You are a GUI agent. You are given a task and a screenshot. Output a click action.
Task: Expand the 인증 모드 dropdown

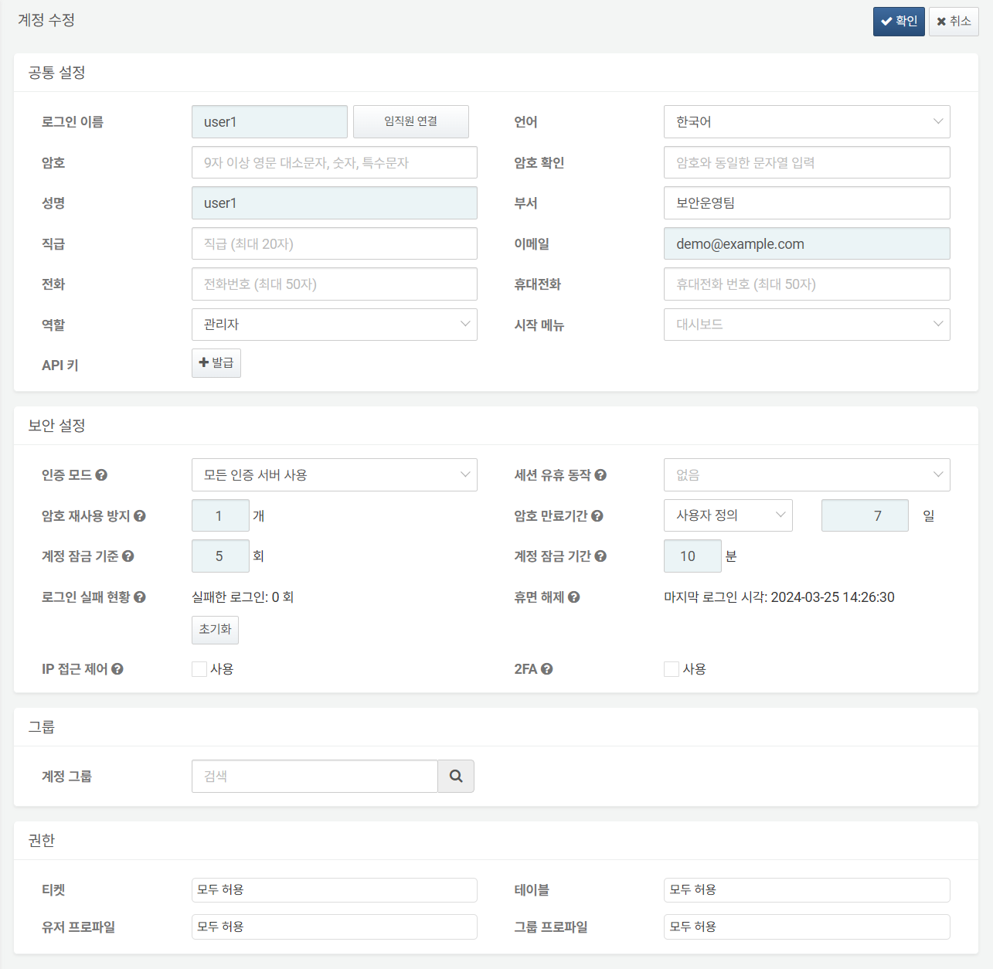[x=335, y=475]
